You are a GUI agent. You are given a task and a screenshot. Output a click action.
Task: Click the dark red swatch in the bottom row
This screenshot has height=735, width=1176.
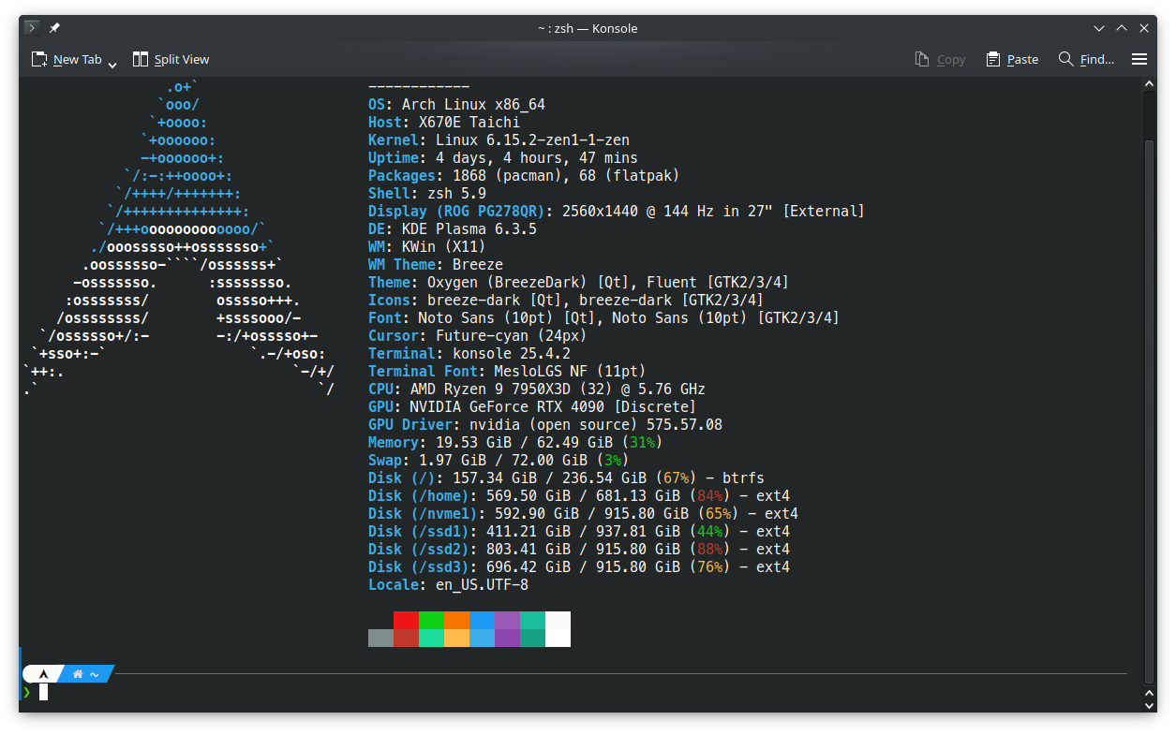406,638
